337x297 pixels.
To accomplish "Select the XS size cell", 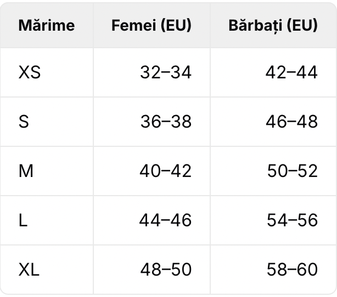I will (47, 72).
